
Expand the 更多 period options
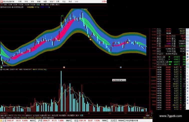(x=58, y=5)
